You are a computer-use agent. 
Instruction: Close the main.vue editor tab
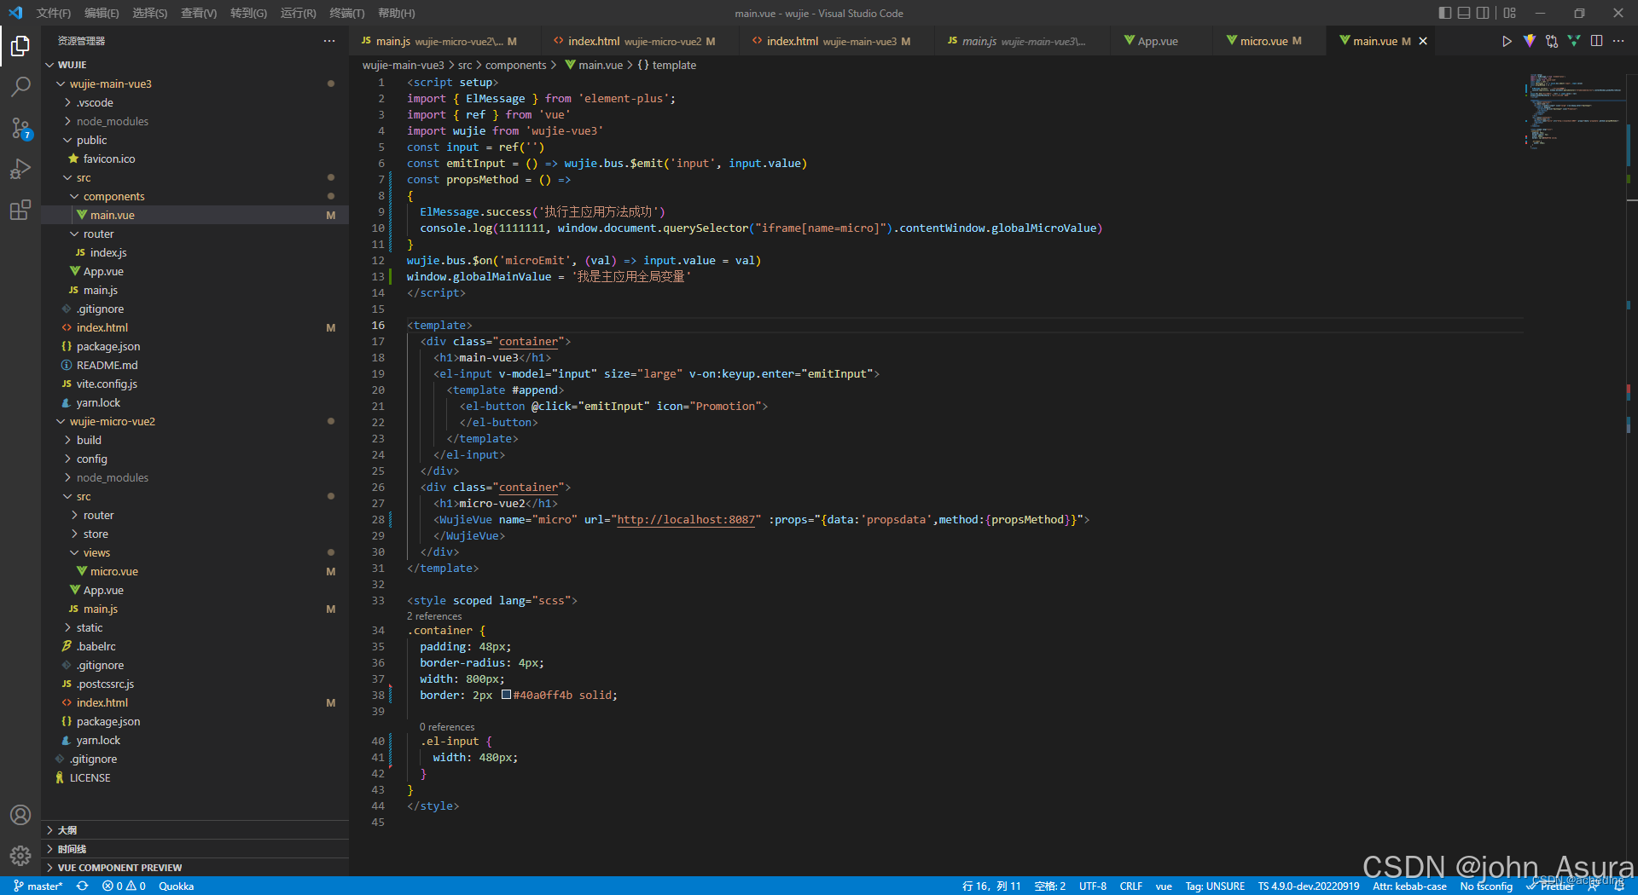(1423, 41)
